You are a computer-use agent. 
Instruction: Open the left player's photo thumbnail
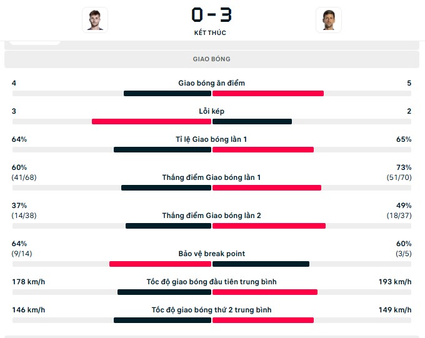(95, 20)
